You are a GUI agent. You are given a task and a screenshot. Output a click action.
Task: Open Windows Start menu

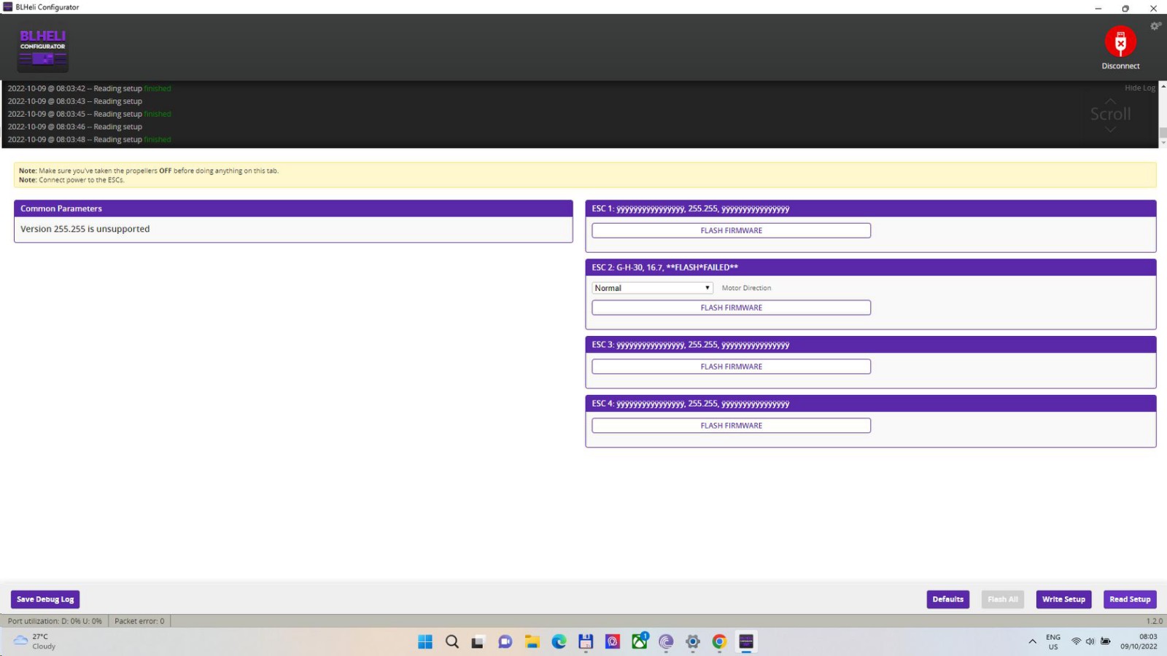tap(425, 641)
